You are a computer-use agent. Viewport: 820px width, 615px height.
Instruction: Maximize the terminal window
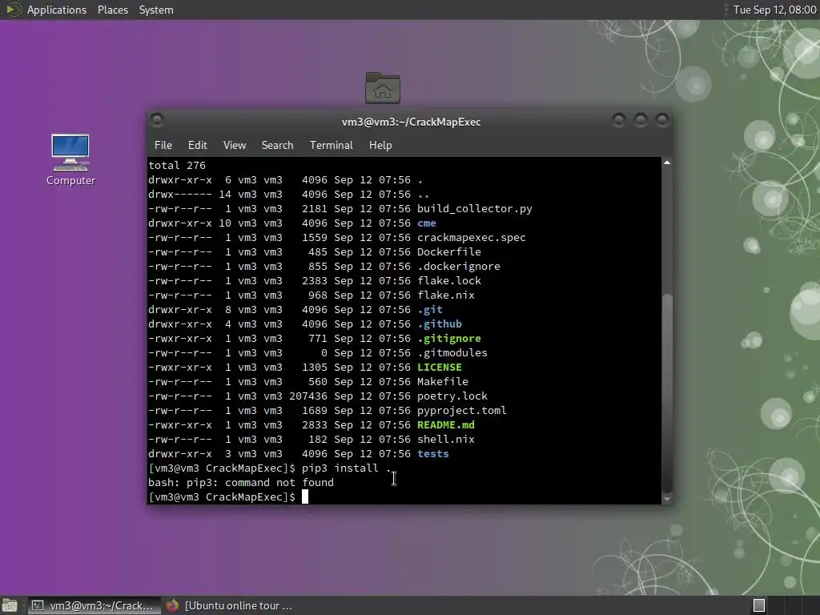[x=641, y=120]
